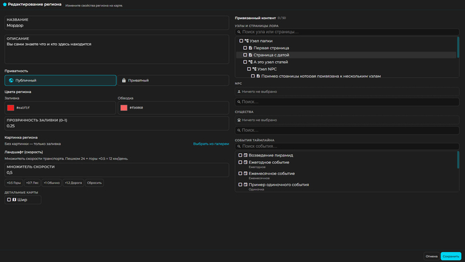Click the search icon in NPC search box
The height and width of the screenshot is (262, 465).
(x=239, y=102)
